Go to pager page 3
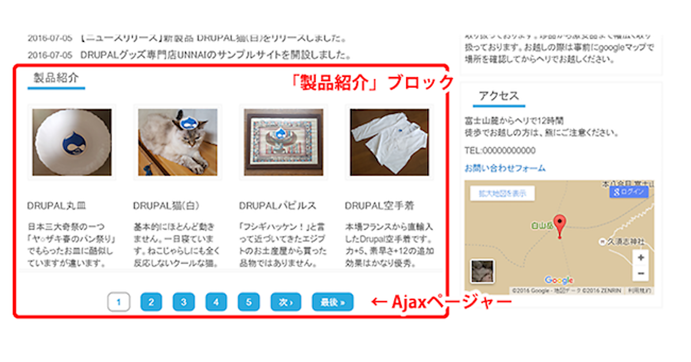This screenshot has height=362, width=691. point(183,302)
